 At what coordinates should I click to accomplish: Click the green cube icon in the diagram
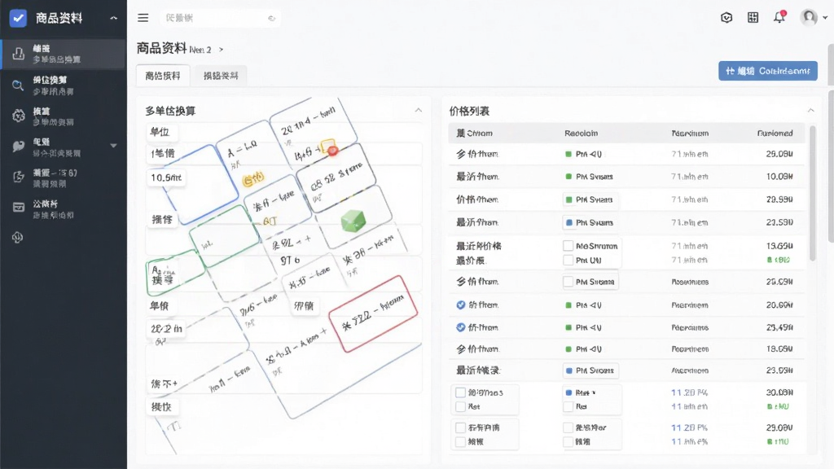point(353,220)
